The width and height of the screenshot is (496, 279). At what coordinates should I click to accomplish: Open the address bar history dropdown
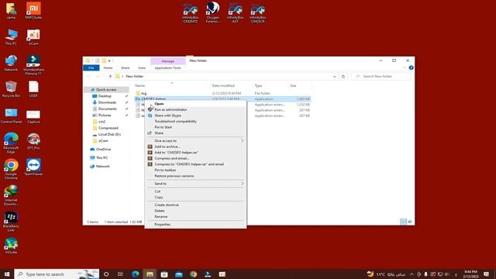tap(334, 77)
